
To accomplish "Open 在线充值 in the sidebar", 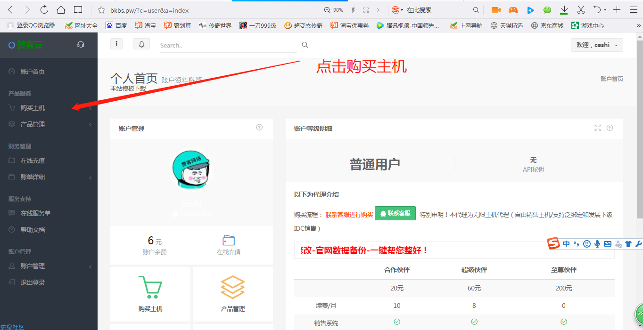I will (33, 161).
